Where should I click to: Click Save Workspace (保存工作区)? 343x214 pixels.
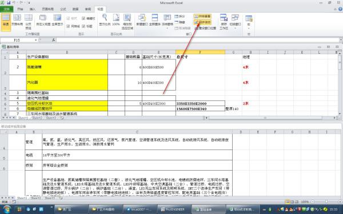pos(224,22)
